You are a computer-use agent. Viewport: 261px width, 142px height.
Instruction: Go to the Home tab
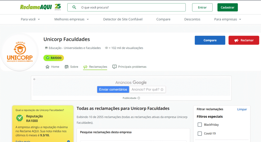click(52, 67)
